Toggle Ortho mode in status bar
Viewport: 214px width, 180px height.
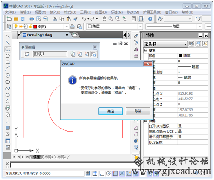(x=102, y=173)
